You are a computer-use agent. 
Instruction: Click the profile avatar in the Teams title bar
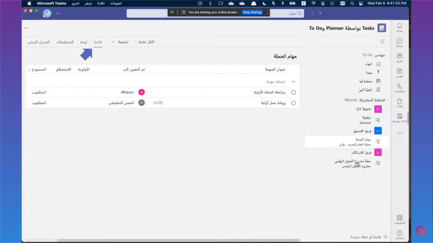[x=47, y=13]
